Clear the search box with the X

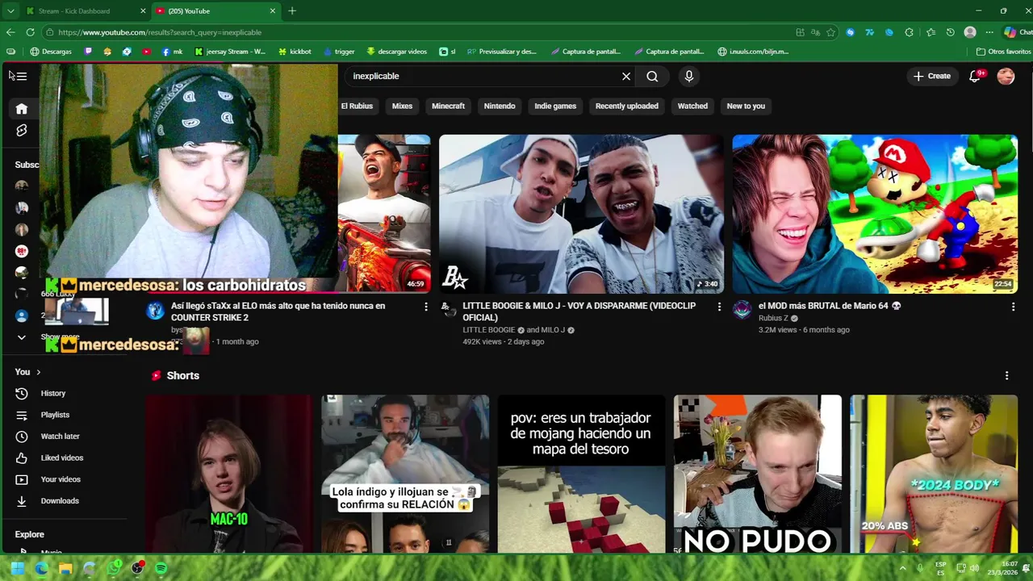pos(626,76)
